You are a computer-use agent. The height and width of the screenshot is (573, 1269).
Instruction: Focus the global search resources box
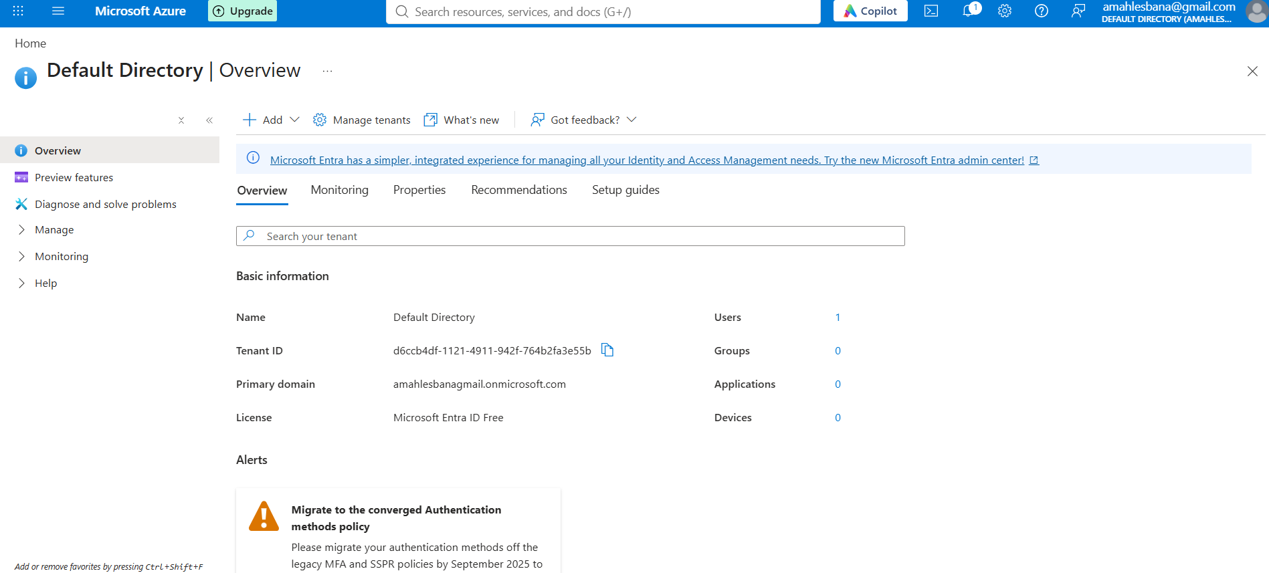click(x=603, y=11)
